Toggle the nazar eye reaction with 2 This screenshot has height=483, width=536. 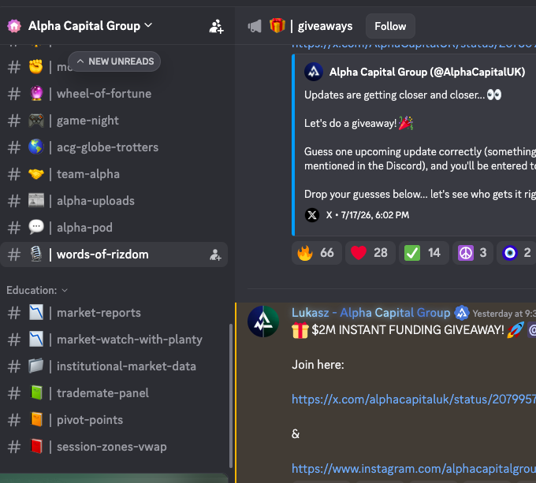(x=517, y=253)
